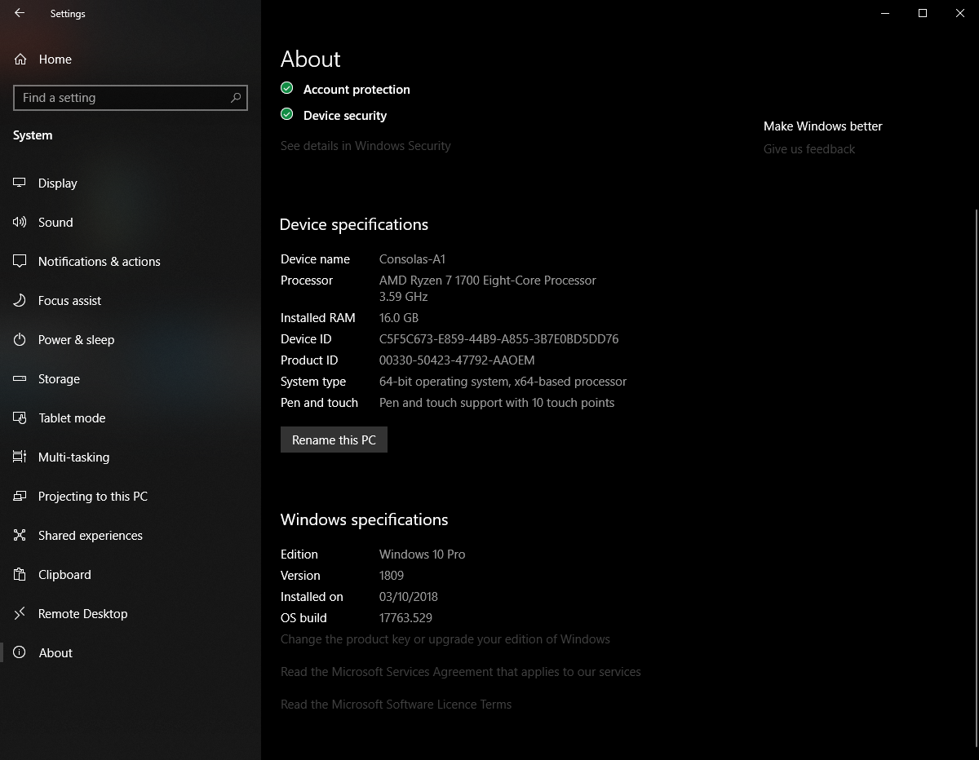
Task: Click the back arrow icon
Action: click(x=20, y=13)
